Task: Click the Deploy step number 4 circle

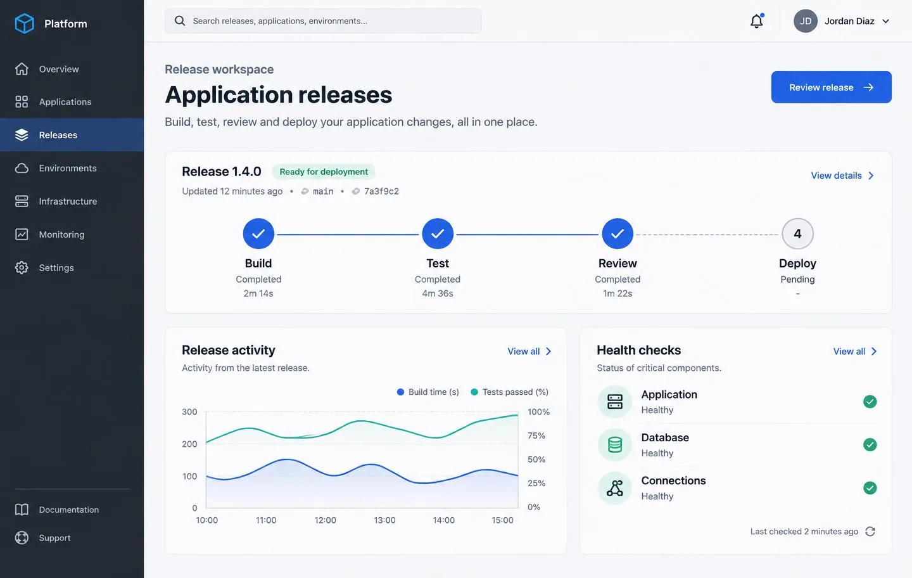Action: (797, 234)
